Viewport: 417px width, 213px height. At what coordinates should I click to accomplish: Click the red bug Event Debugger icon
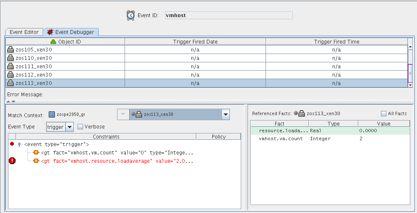coord(50,32)
